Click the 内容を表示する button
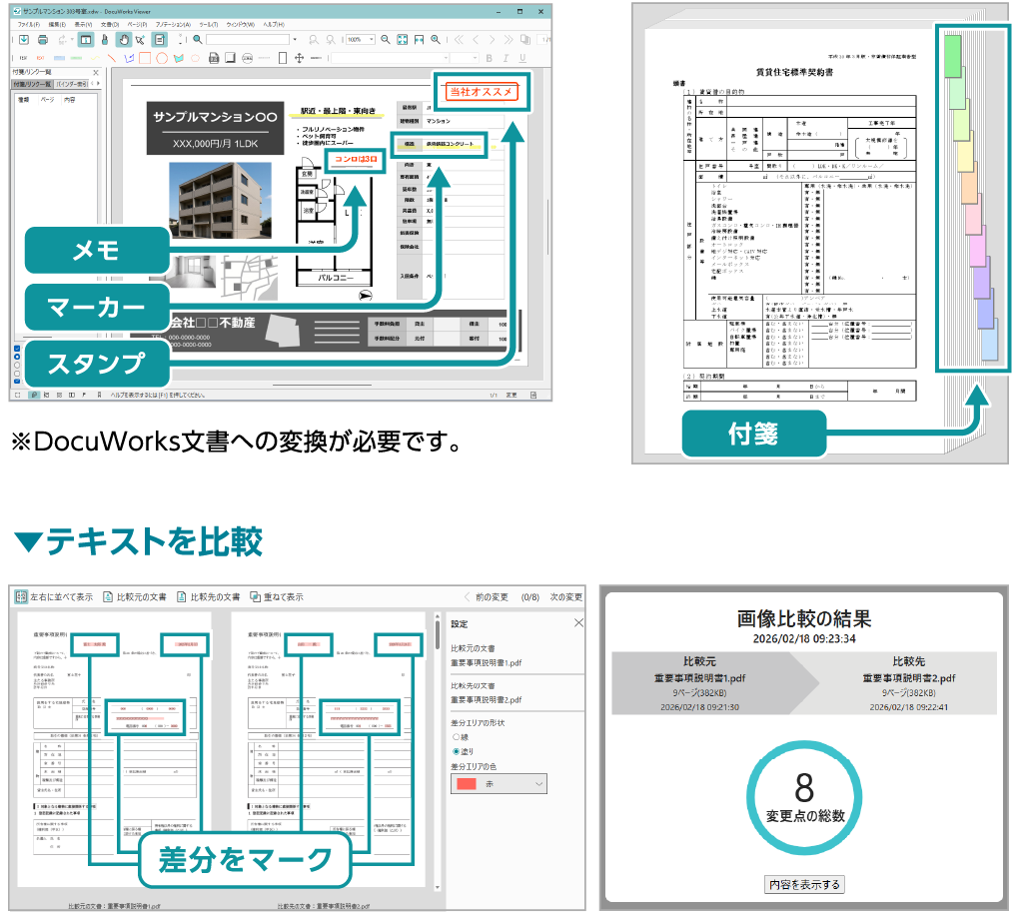The image size is (1015, 912). point(804,883)
